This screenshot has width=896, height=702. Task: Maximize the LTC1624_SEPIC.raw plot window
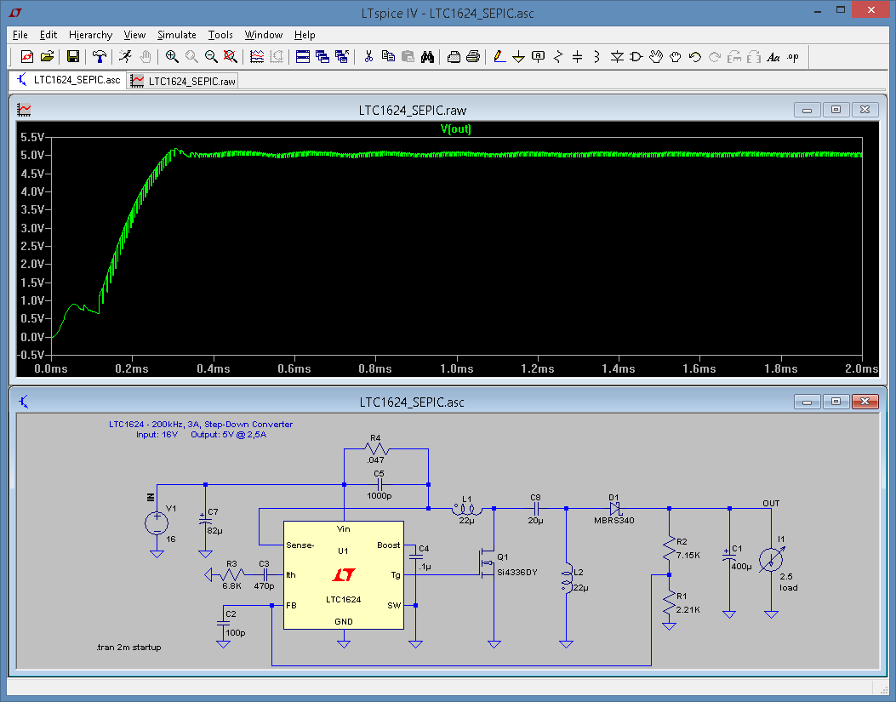(x=836, y=110)
